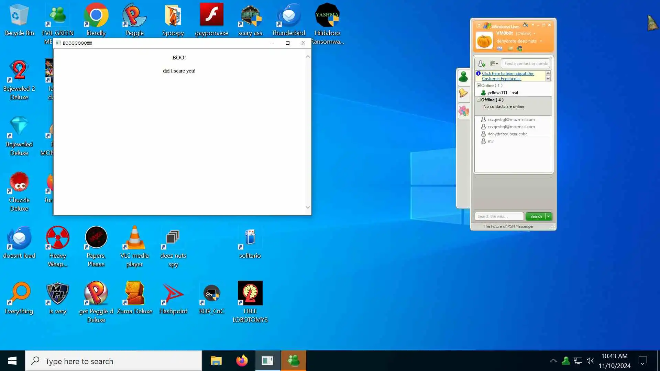Expand the Search button dropdown arrow
This screenshot has height=371, width=660.
click(x=549, y=216)
